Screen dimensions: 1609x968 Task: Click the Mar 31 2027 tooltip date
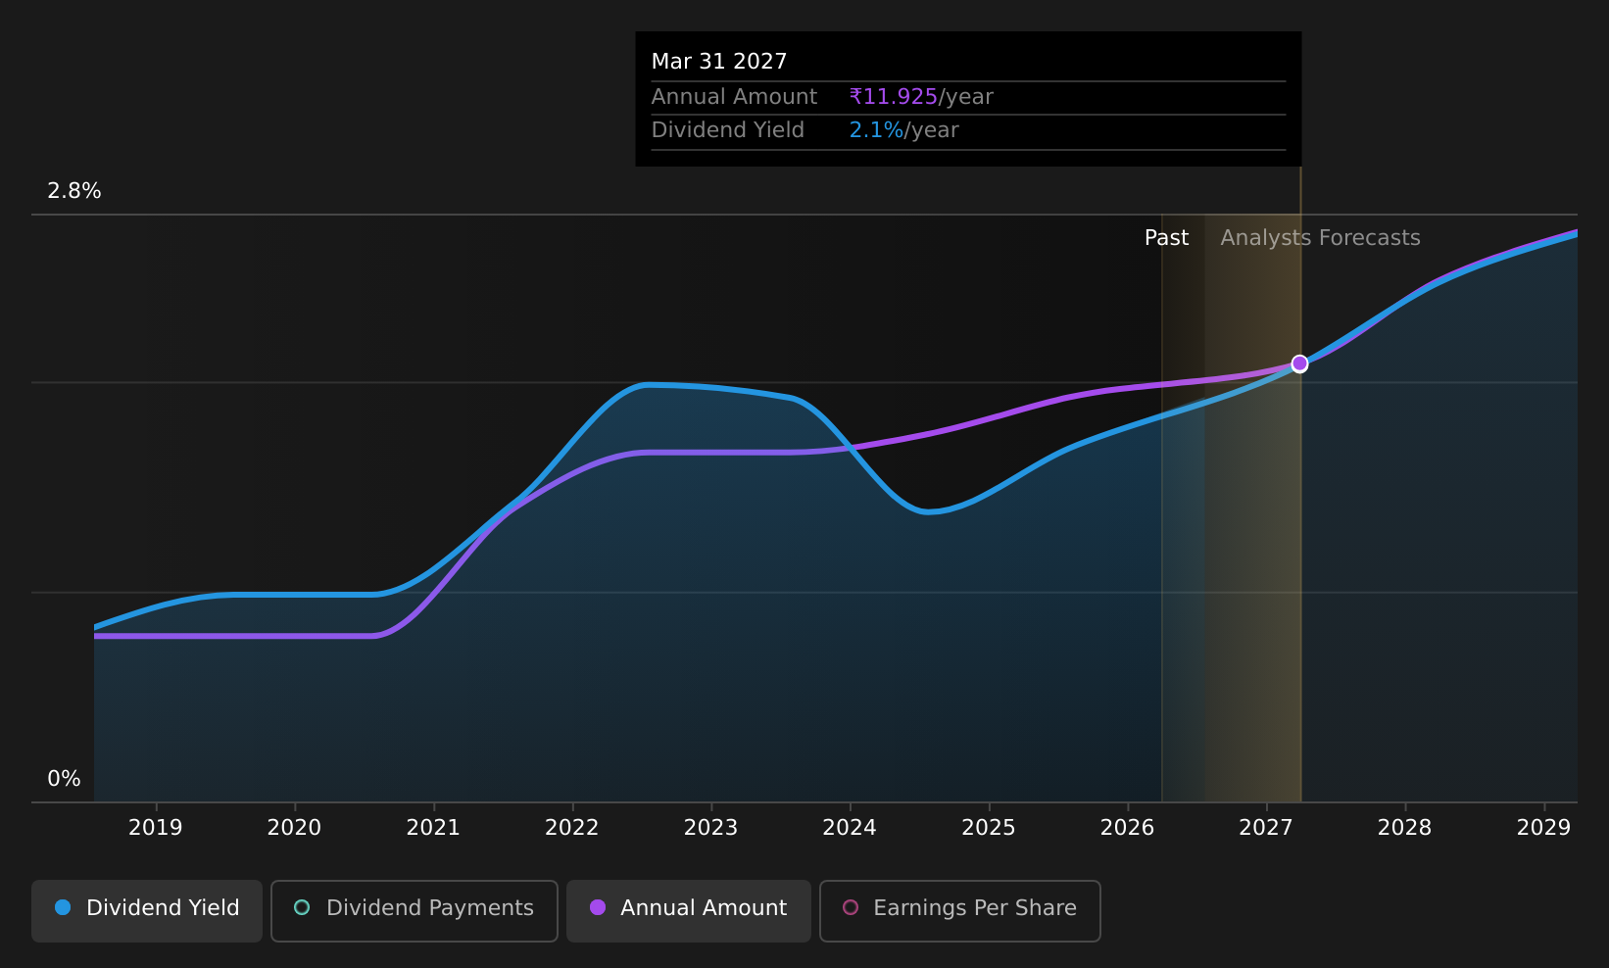719,62
